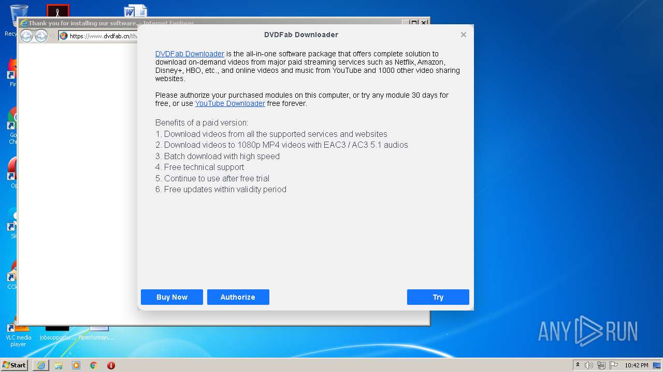Select the Firefox desktop shortcut

point(12,72)
